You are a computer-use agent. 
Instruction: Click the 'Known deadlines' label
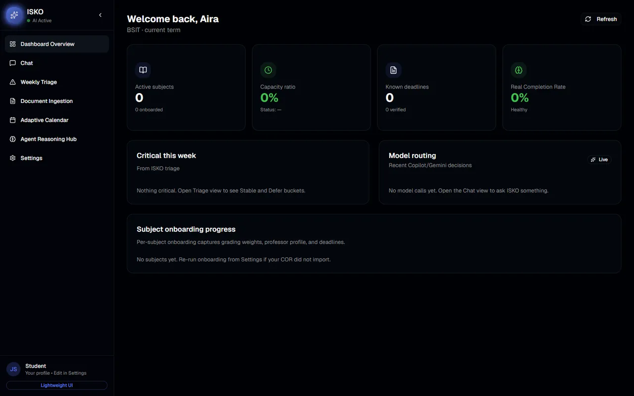click(x=407, y=87)
